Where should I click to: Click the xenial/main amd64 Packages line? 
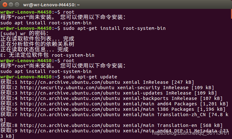coord(114,104)
